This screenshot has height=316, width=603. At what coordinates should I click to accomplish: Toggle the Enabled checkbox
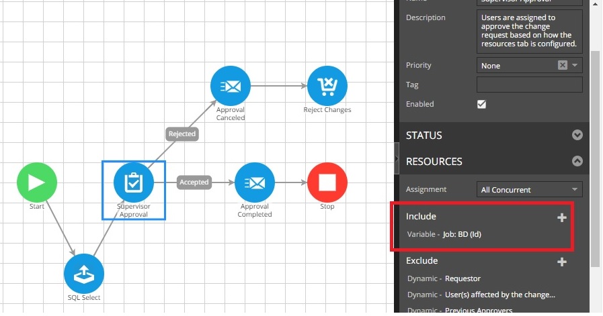pos(481,104)
